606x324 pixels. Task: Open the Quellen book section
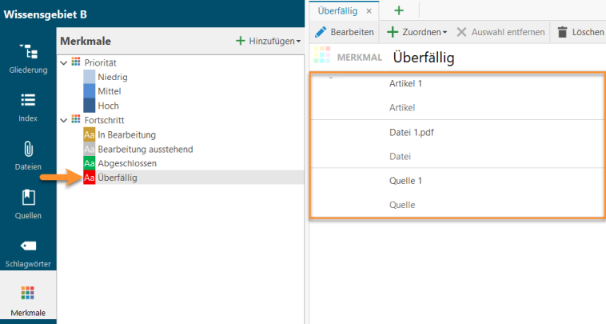(28, 205)
